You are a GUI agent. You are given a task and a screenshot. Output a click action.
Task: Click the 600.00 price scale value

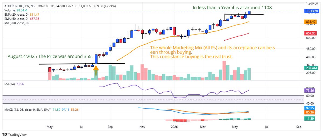(311, 38)
